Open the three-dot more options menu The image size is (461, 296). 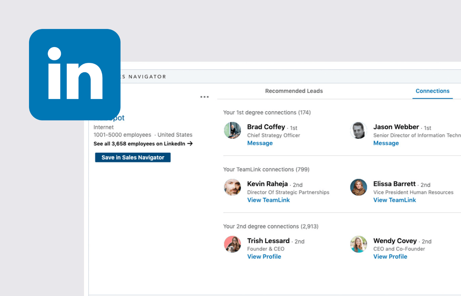pos(204,97)
